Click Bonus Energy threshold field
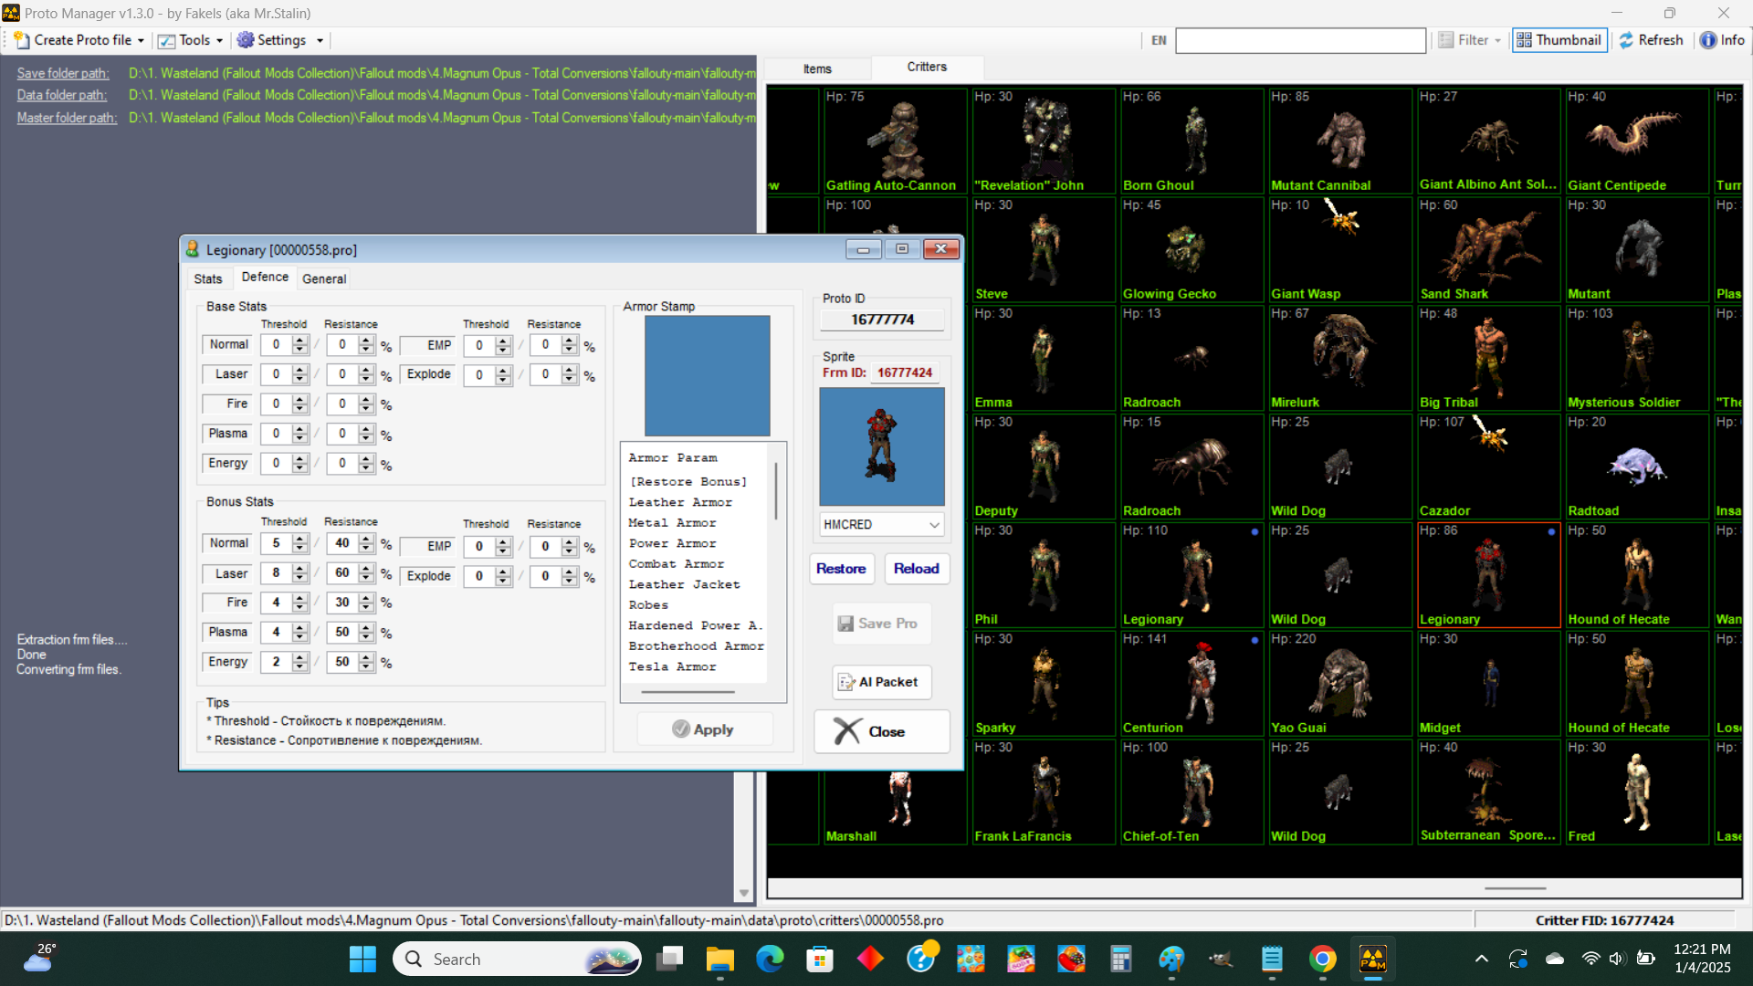Screen dimensions: 1753x986 coord(276,663)
